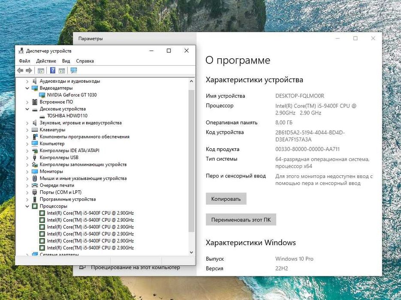Expand Аудиовходы и аудиовыходы node
401x300 pixels.
pos(27,81)
